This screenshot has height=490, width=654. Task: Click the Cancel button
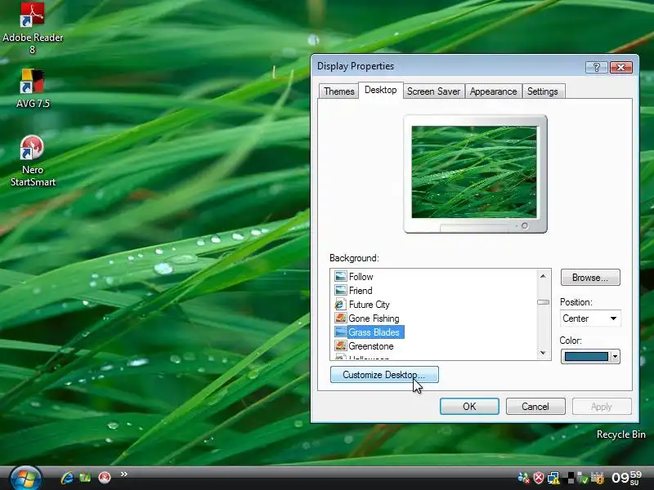(x=535, y=406)
